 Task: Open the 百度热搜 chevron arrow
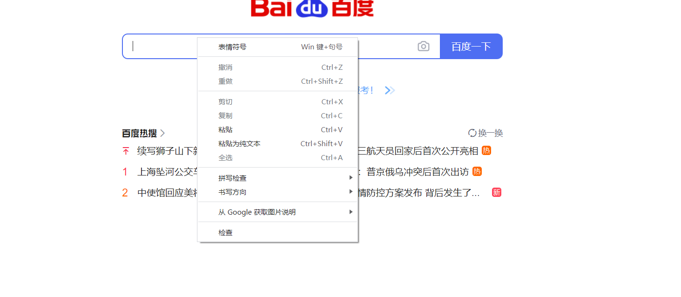tap(162, 133)
